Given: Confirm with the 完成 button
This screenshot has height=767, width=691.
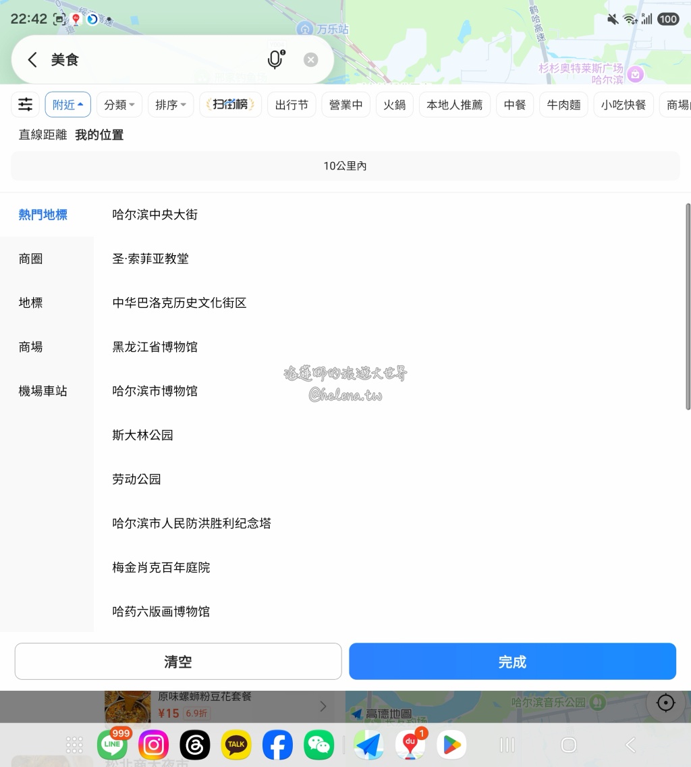Looking at the screenshot, I should pyautogui.click(x=512, y=662).
